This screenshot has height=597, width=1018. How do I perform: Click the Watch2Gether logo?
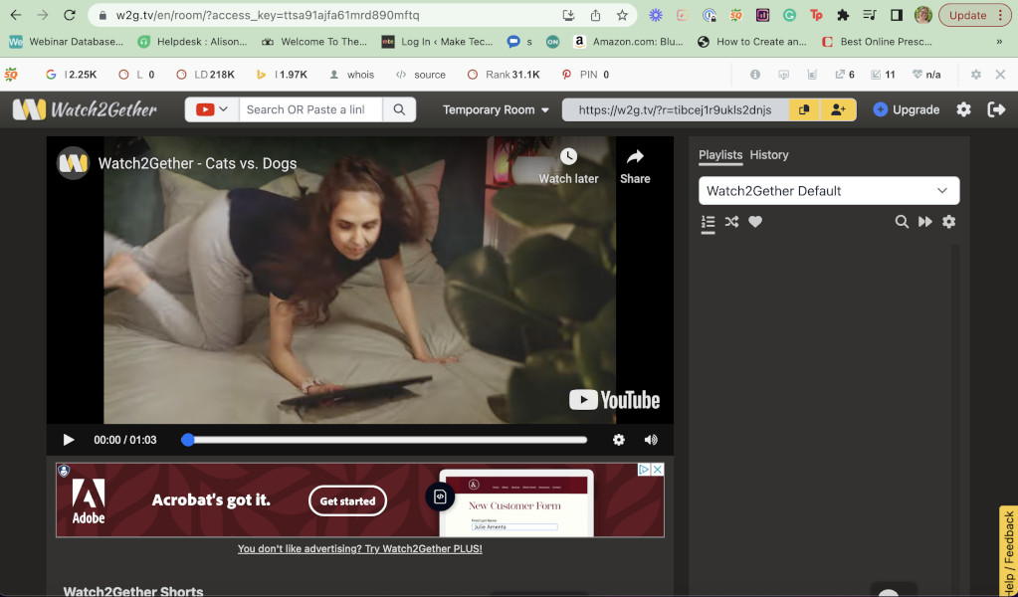click(x=85, y=109)
